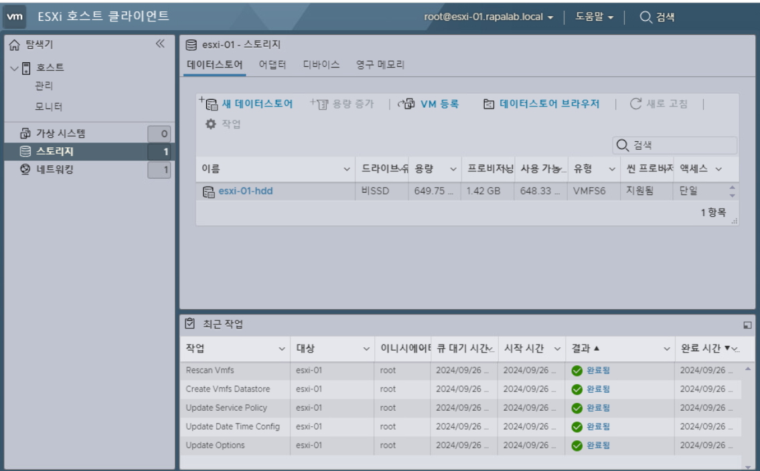Open the 데이터스토어 브라우저
760x471 pixels.
[x=542, y=104]
